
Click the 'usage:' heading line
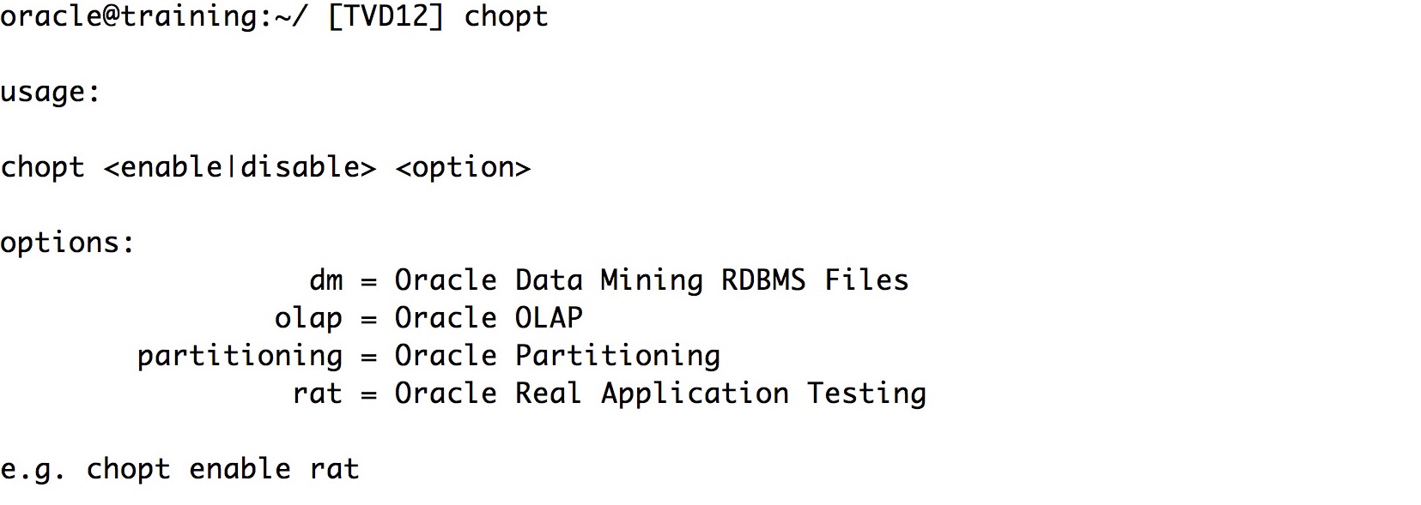(x=51, y=93)
